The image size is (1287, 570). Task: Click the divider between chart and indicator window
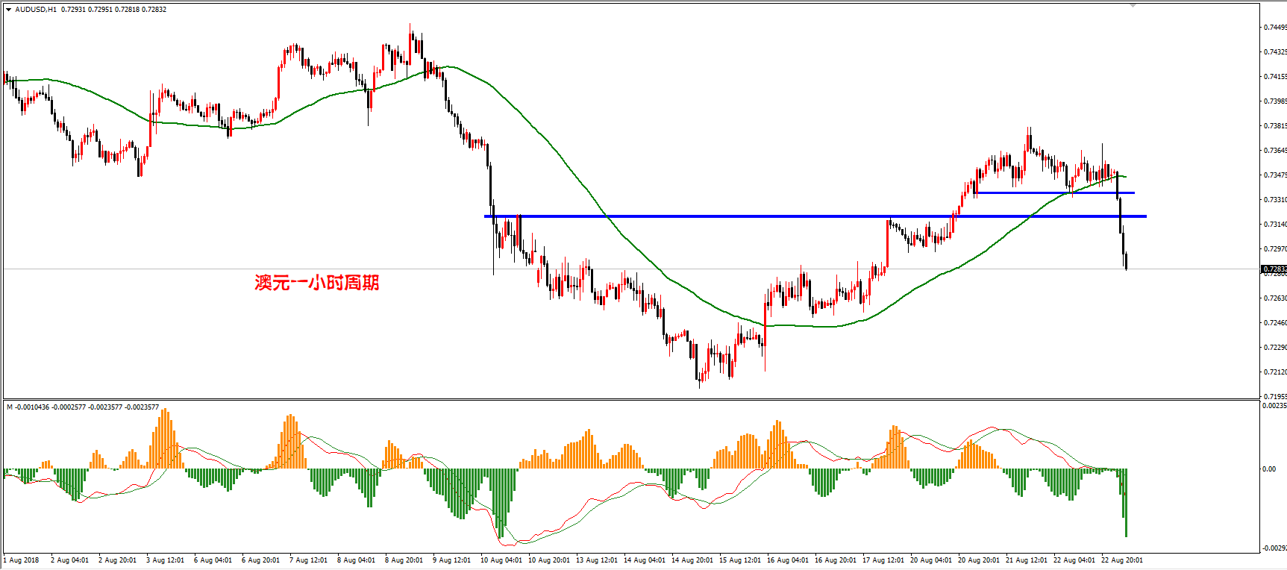coord(631,400)
